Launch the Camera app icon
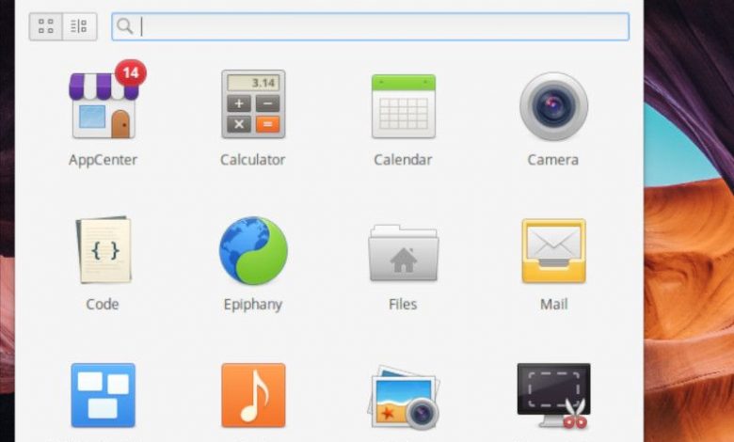The width and height of the screenshot is (734, 442). (x=553, y=106)
